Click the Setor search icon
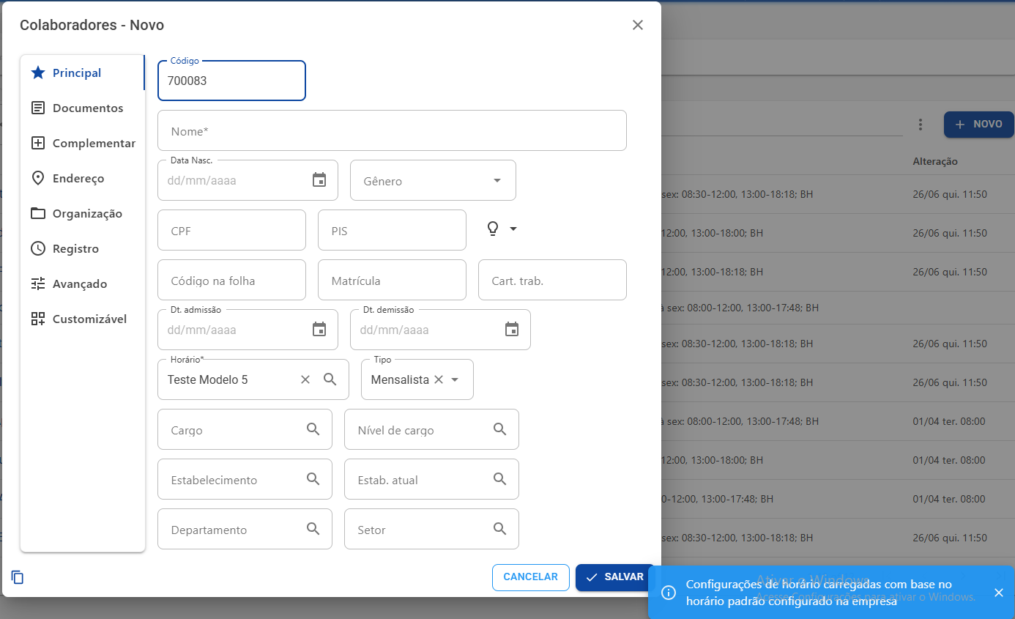 pos(500,529)
